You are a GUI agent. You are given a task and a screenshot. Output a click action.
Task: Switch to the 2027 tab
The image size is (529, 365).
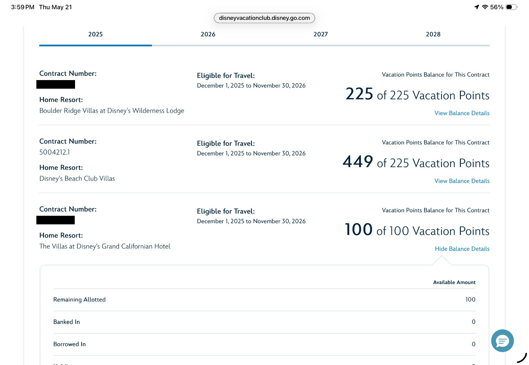(321, 34)
